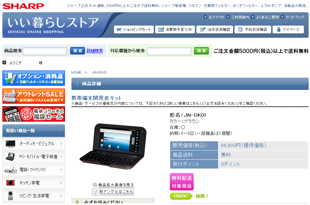Viewport: 310px width, 205px height.
Task: Click the fax machine icon for 電話・ファクシミリ
Action: [11, 170]
